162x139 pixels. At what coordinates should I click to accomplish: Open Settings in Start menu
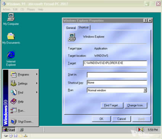(24, 84)
